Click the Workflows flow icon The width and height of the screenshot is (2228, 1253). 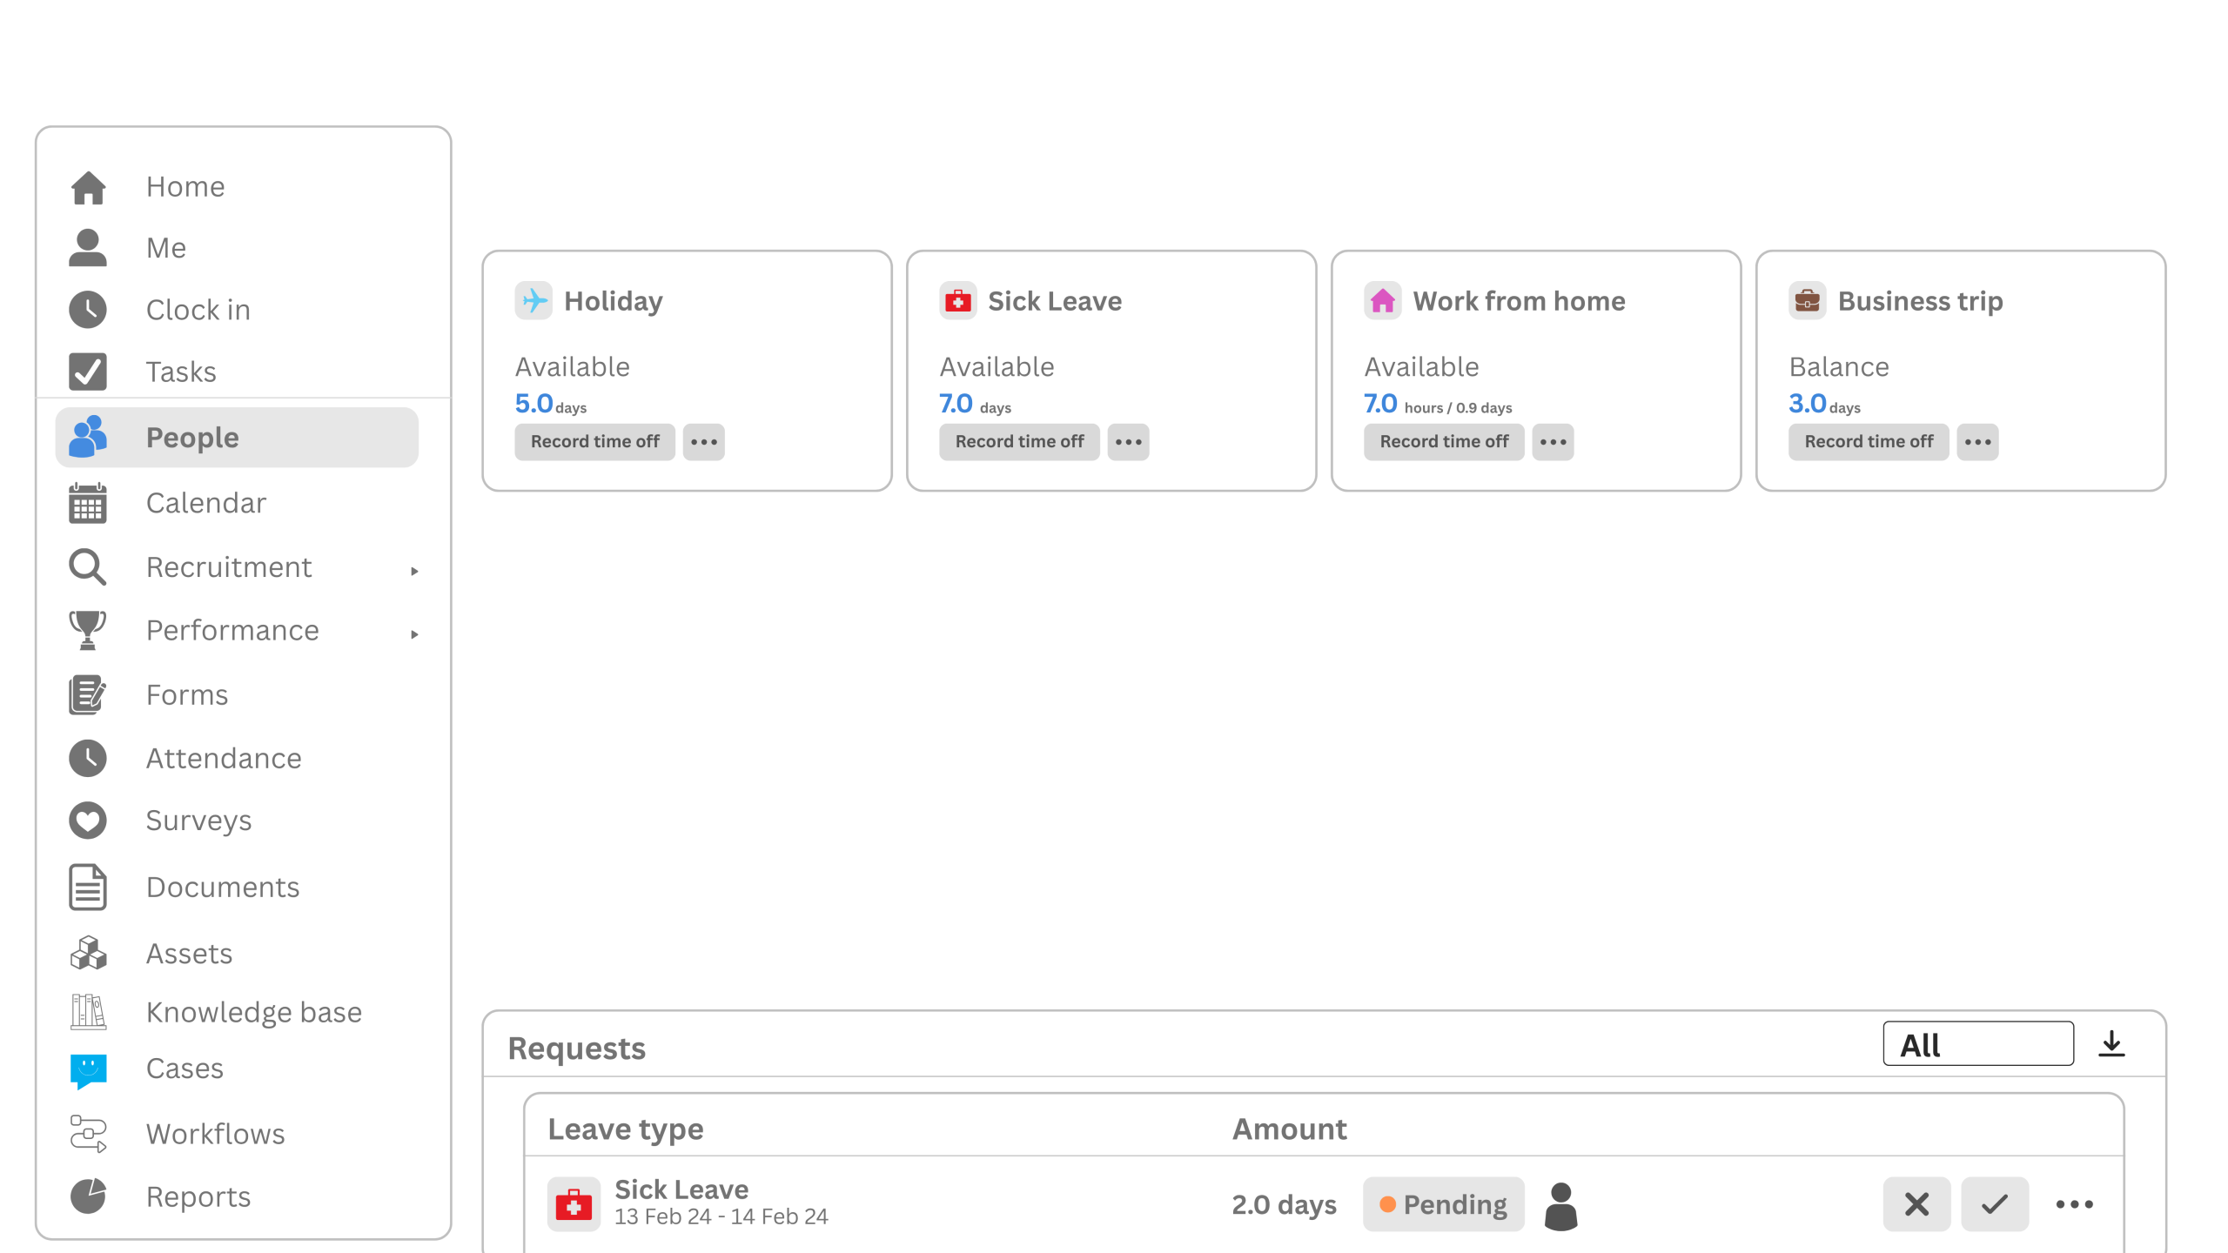88,1134
